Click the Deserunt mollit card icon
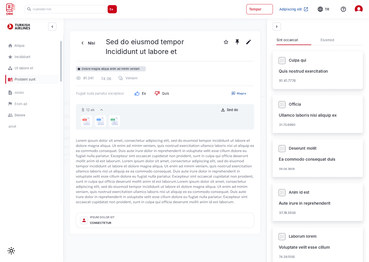 pos(282,148)
